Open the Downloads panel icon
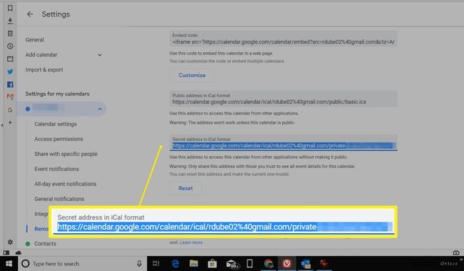464x271 pixels. coord(10,21)
